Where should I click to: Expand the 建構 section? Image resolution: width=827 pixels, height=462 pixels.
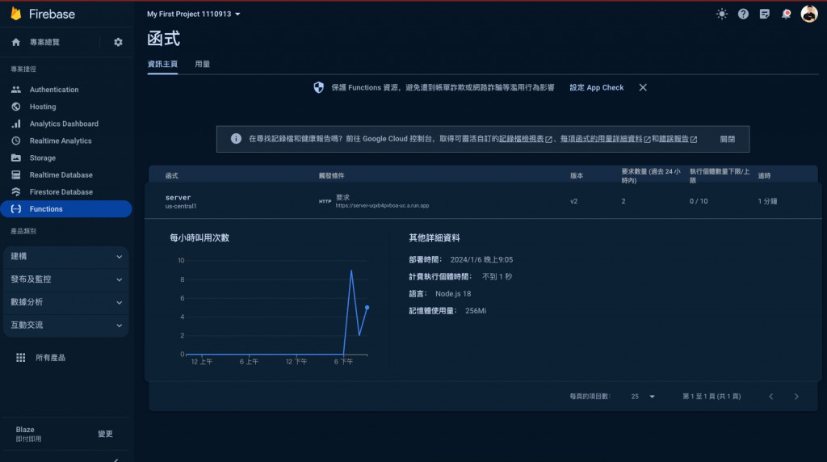pyautogui.click(x=66, y=256)
